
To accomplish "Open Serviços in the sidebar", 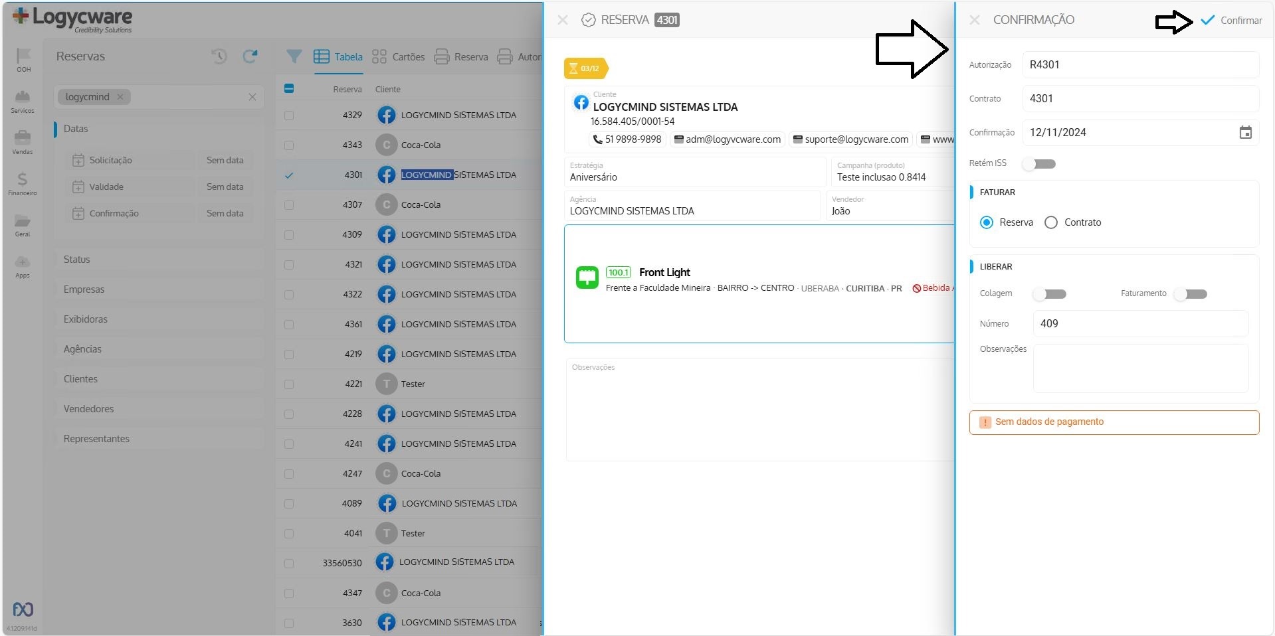I will click(23, 102).
